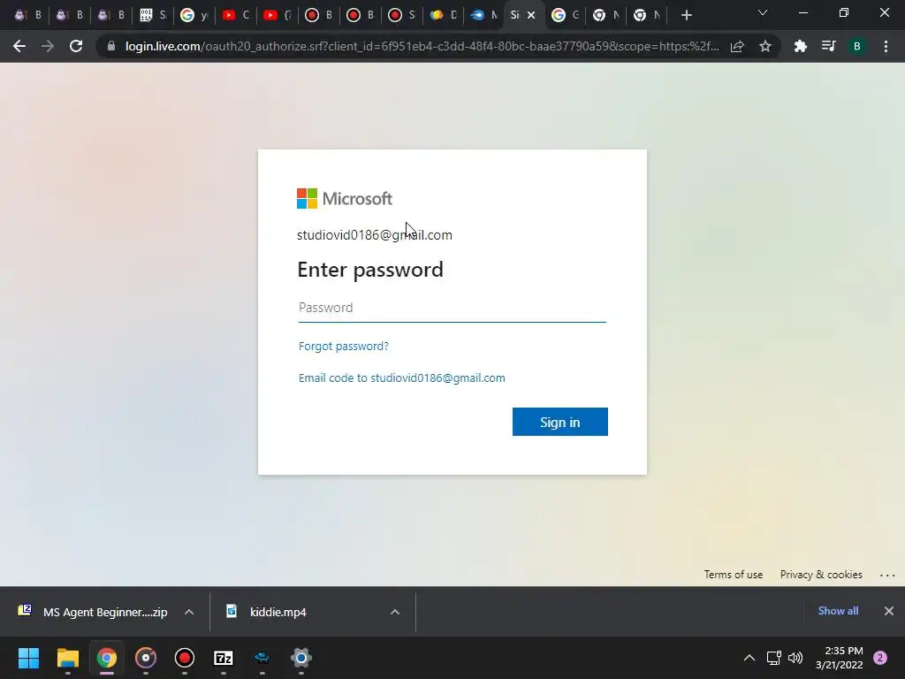Open the volume speaker tray icon
Screen dimensions: 905x679
click(795, 658)
